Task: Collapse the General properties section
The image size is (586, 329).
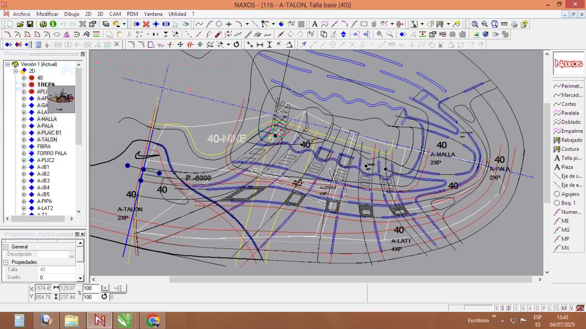Action: (x=6, y=247)
